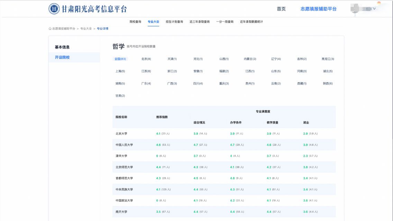Filter schools by 内蒙古(2)
Screen dimensions: 393x221
pos(250,59)
